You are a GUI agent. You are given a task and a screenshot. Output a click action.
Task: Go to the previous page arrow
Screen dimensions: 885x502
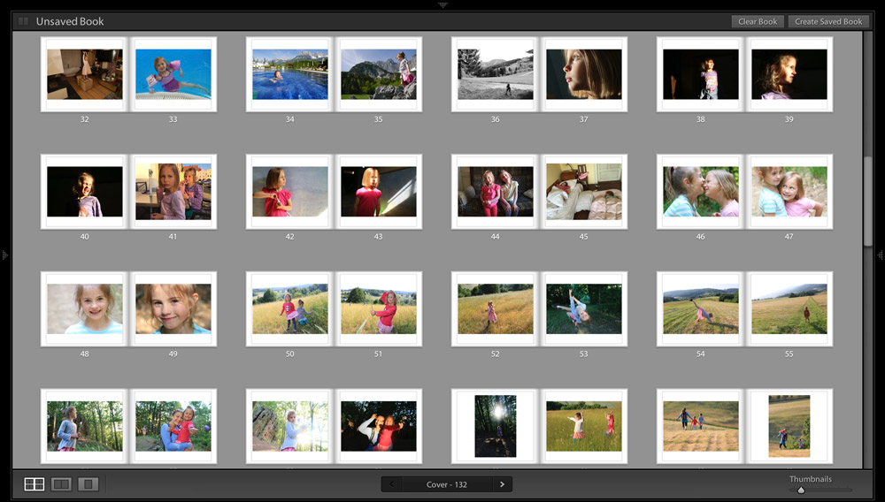[392, 484]
